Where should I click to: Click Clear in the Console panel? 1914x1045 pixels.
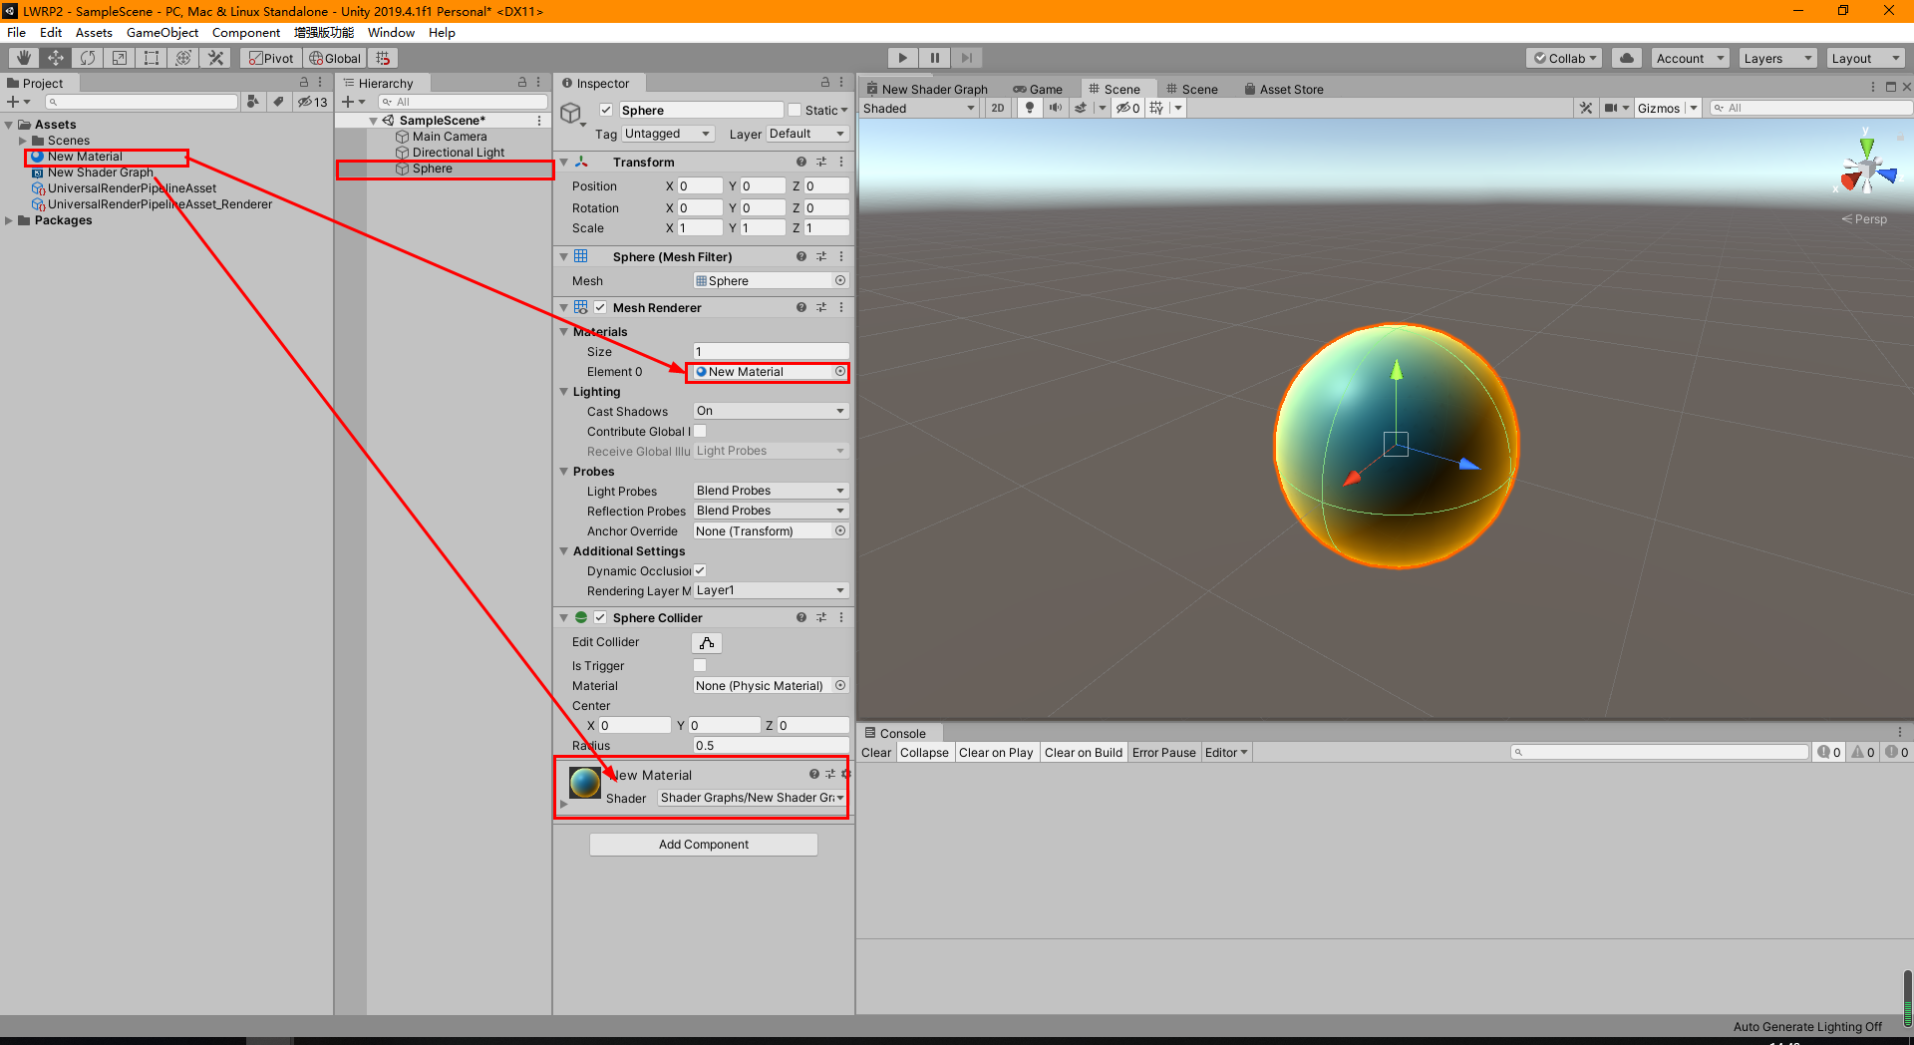[875, 752]
